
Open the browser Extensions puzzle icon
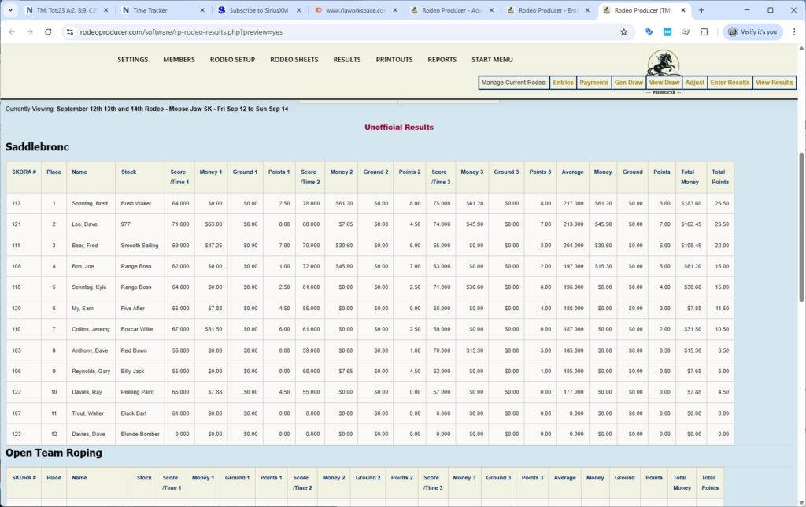click(704, 31)
